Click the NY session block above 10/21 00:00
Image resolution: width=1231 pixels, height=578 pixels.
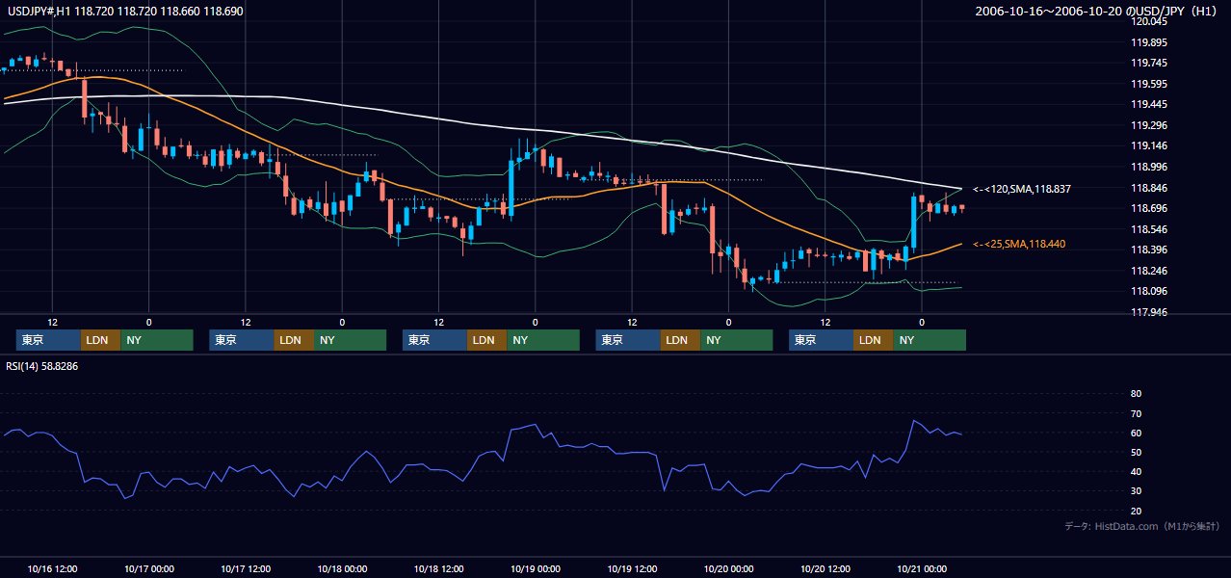[930, 340]
